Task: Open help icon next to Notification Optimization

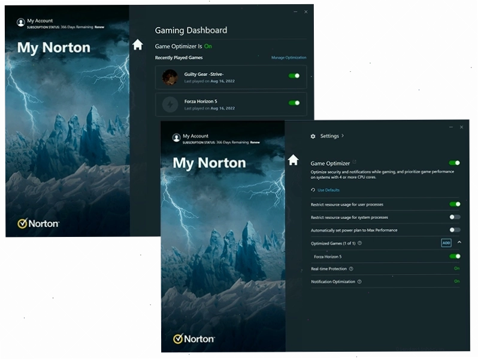Action: (359, 282)
